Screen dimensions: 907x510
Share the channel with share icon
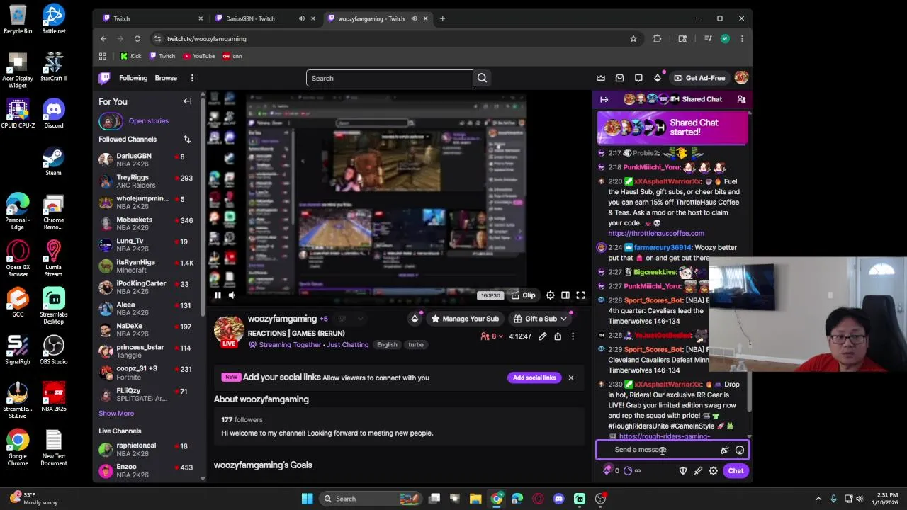click(558, 336)
